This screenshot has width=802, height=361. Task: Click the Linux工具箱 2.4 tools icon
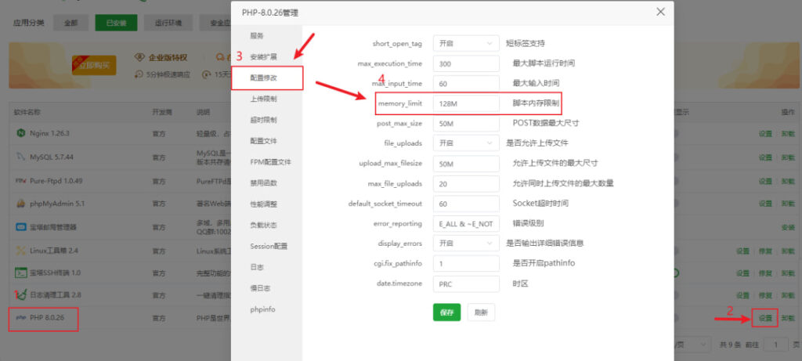(20, 251)
